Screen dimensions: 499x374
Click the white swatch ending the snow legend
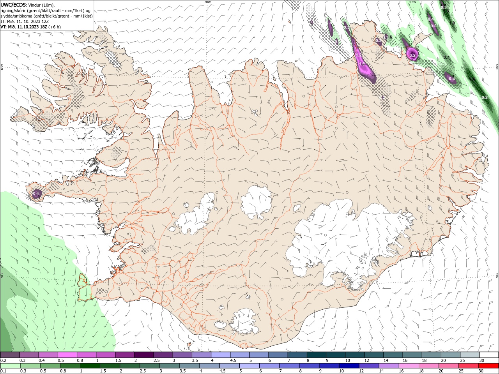click(x=489, y=355)
